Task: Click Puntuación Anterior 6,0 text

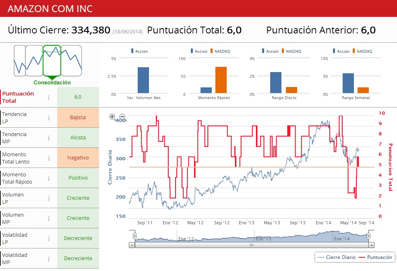Action: (x=321, y=30)
